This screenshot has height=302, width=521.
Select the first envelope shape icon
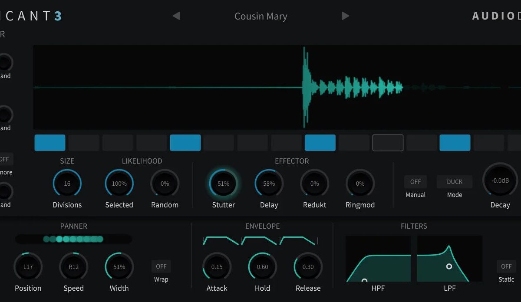tap(221, 240)
